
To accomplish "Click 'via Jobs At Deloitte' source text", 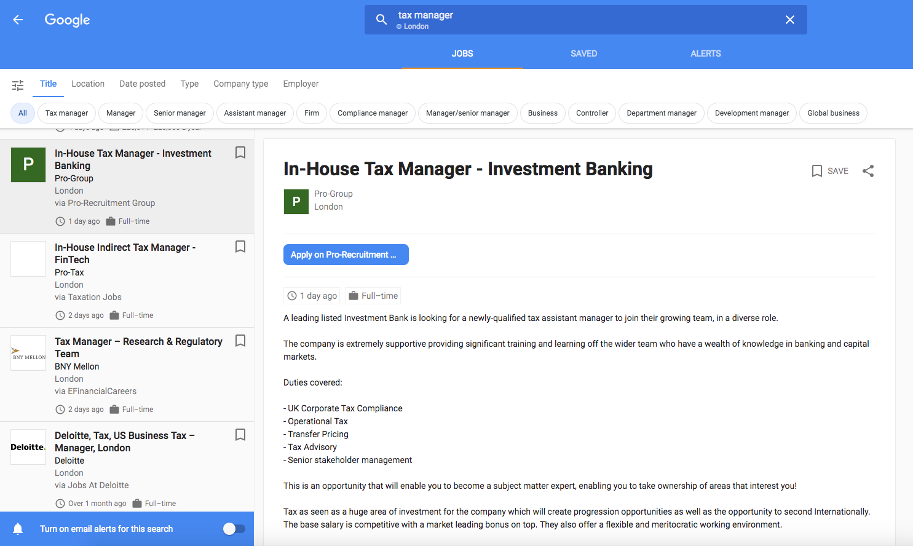I will [92, 485].
